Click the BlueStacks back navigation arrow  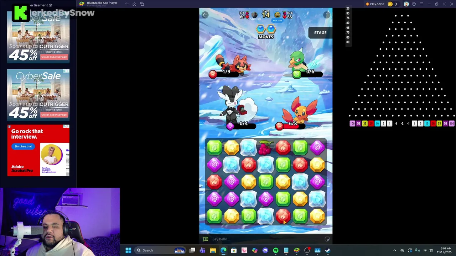127,4
